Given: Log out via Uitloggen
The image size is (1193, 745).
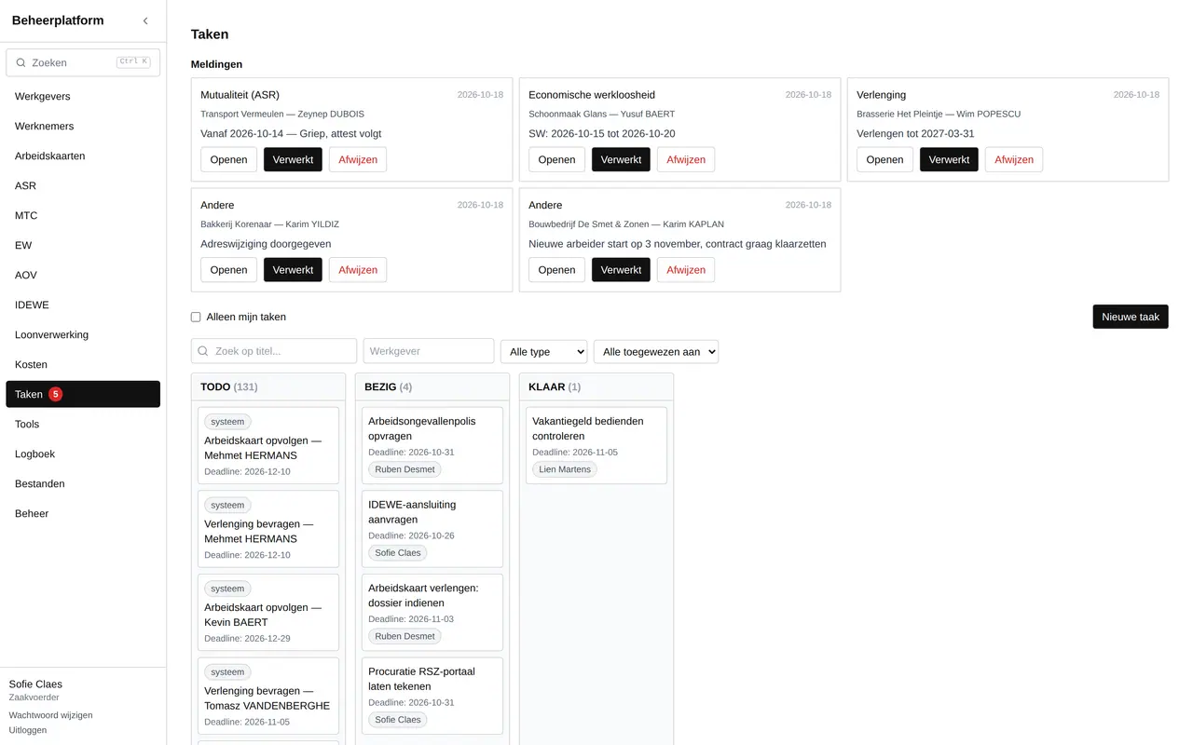Looking at the screenshot, I should click(x=28, y=730).
